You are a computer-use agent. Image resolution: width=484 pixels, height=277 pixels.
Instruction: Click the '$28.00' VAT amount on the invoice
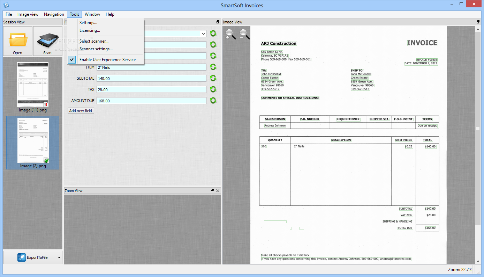tap(431, 215)
